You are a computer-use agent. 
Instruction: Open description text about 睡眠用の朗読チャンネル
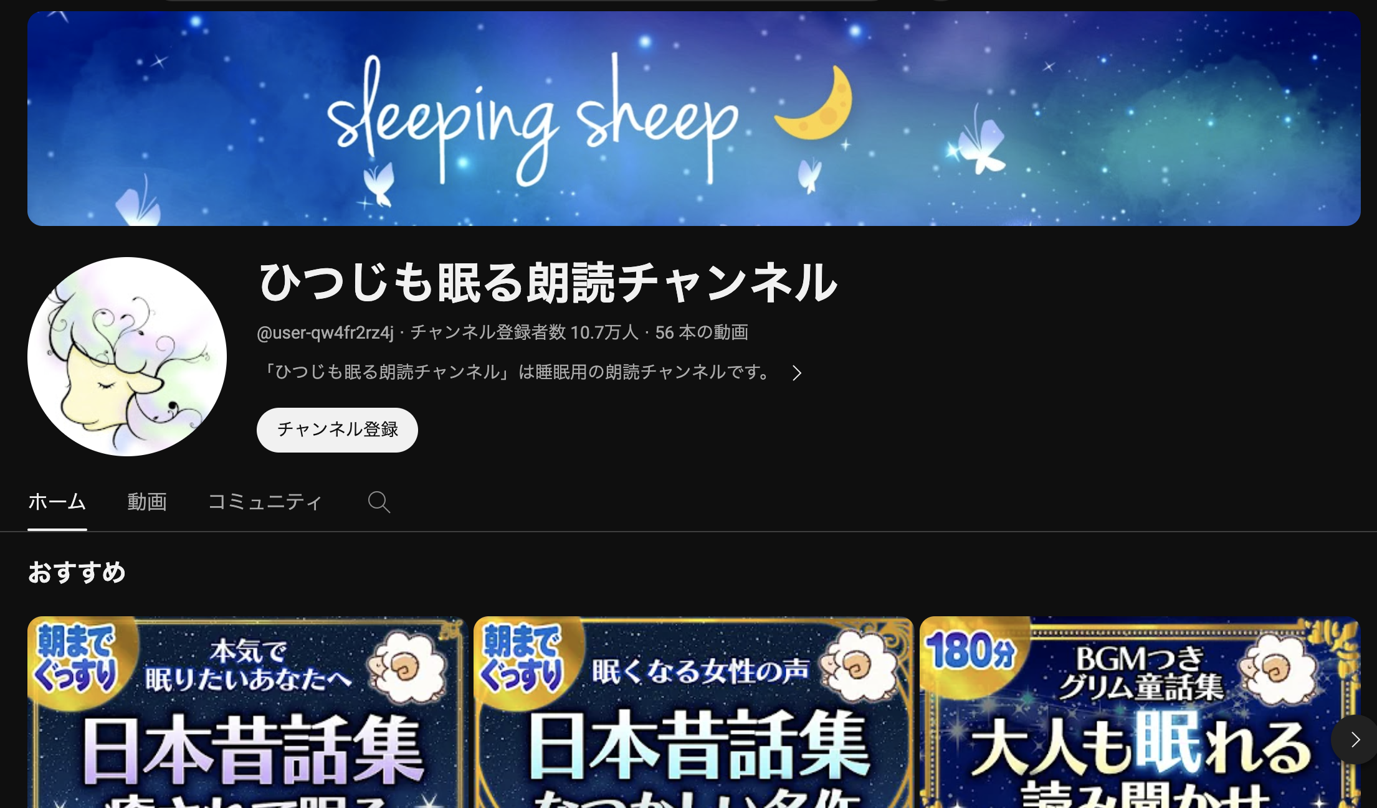[x=515, y=372]
